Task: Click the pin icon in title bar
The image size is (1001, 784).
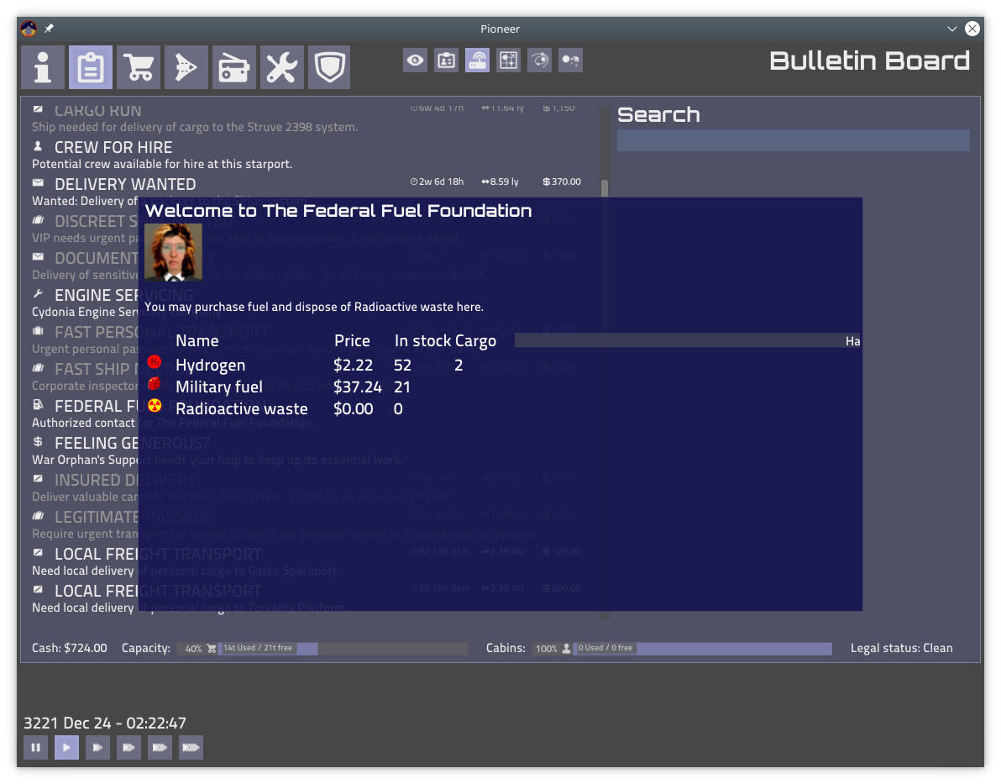Action: click(x=50, y=29)
